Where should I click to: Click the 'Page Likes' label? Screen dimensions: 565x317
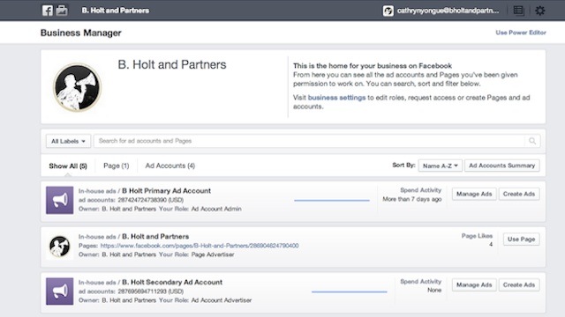pos(477,236)
